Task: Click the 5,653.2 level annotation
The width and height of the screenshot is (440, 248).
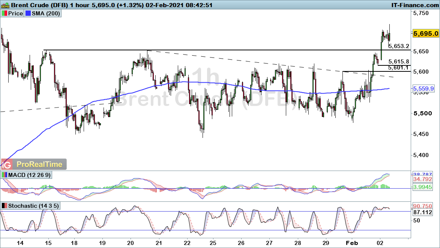Action: point(399,46)
